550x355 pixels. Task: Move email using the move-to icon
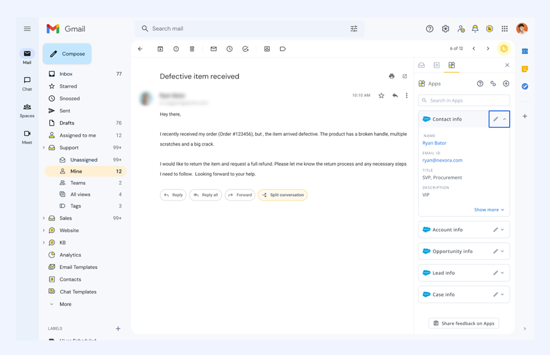pos(267,49)
